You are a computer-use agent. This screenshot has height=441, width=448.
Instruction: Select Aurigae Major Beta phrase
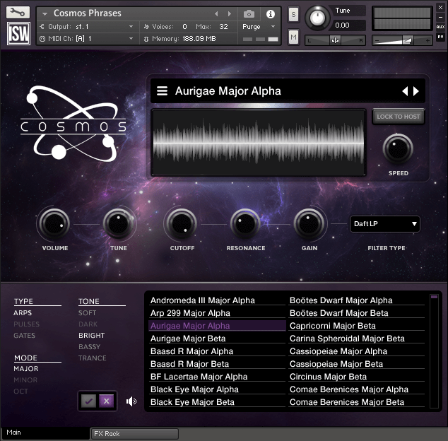[x=217, y=339]
